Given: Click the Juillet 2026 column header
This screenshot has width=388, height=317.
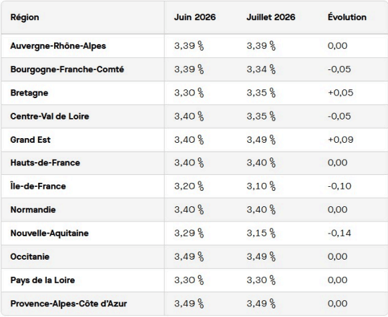Looking at the screenshot, I should pyautogui.click(x=271, y=17).
